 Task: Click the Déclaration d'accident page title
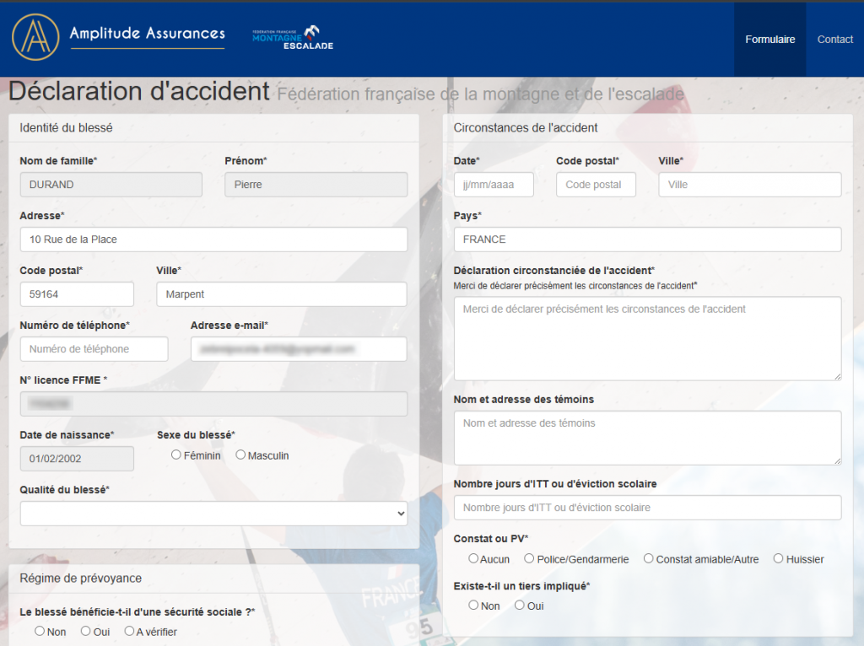pyautogui.click(x=139, y=91)
